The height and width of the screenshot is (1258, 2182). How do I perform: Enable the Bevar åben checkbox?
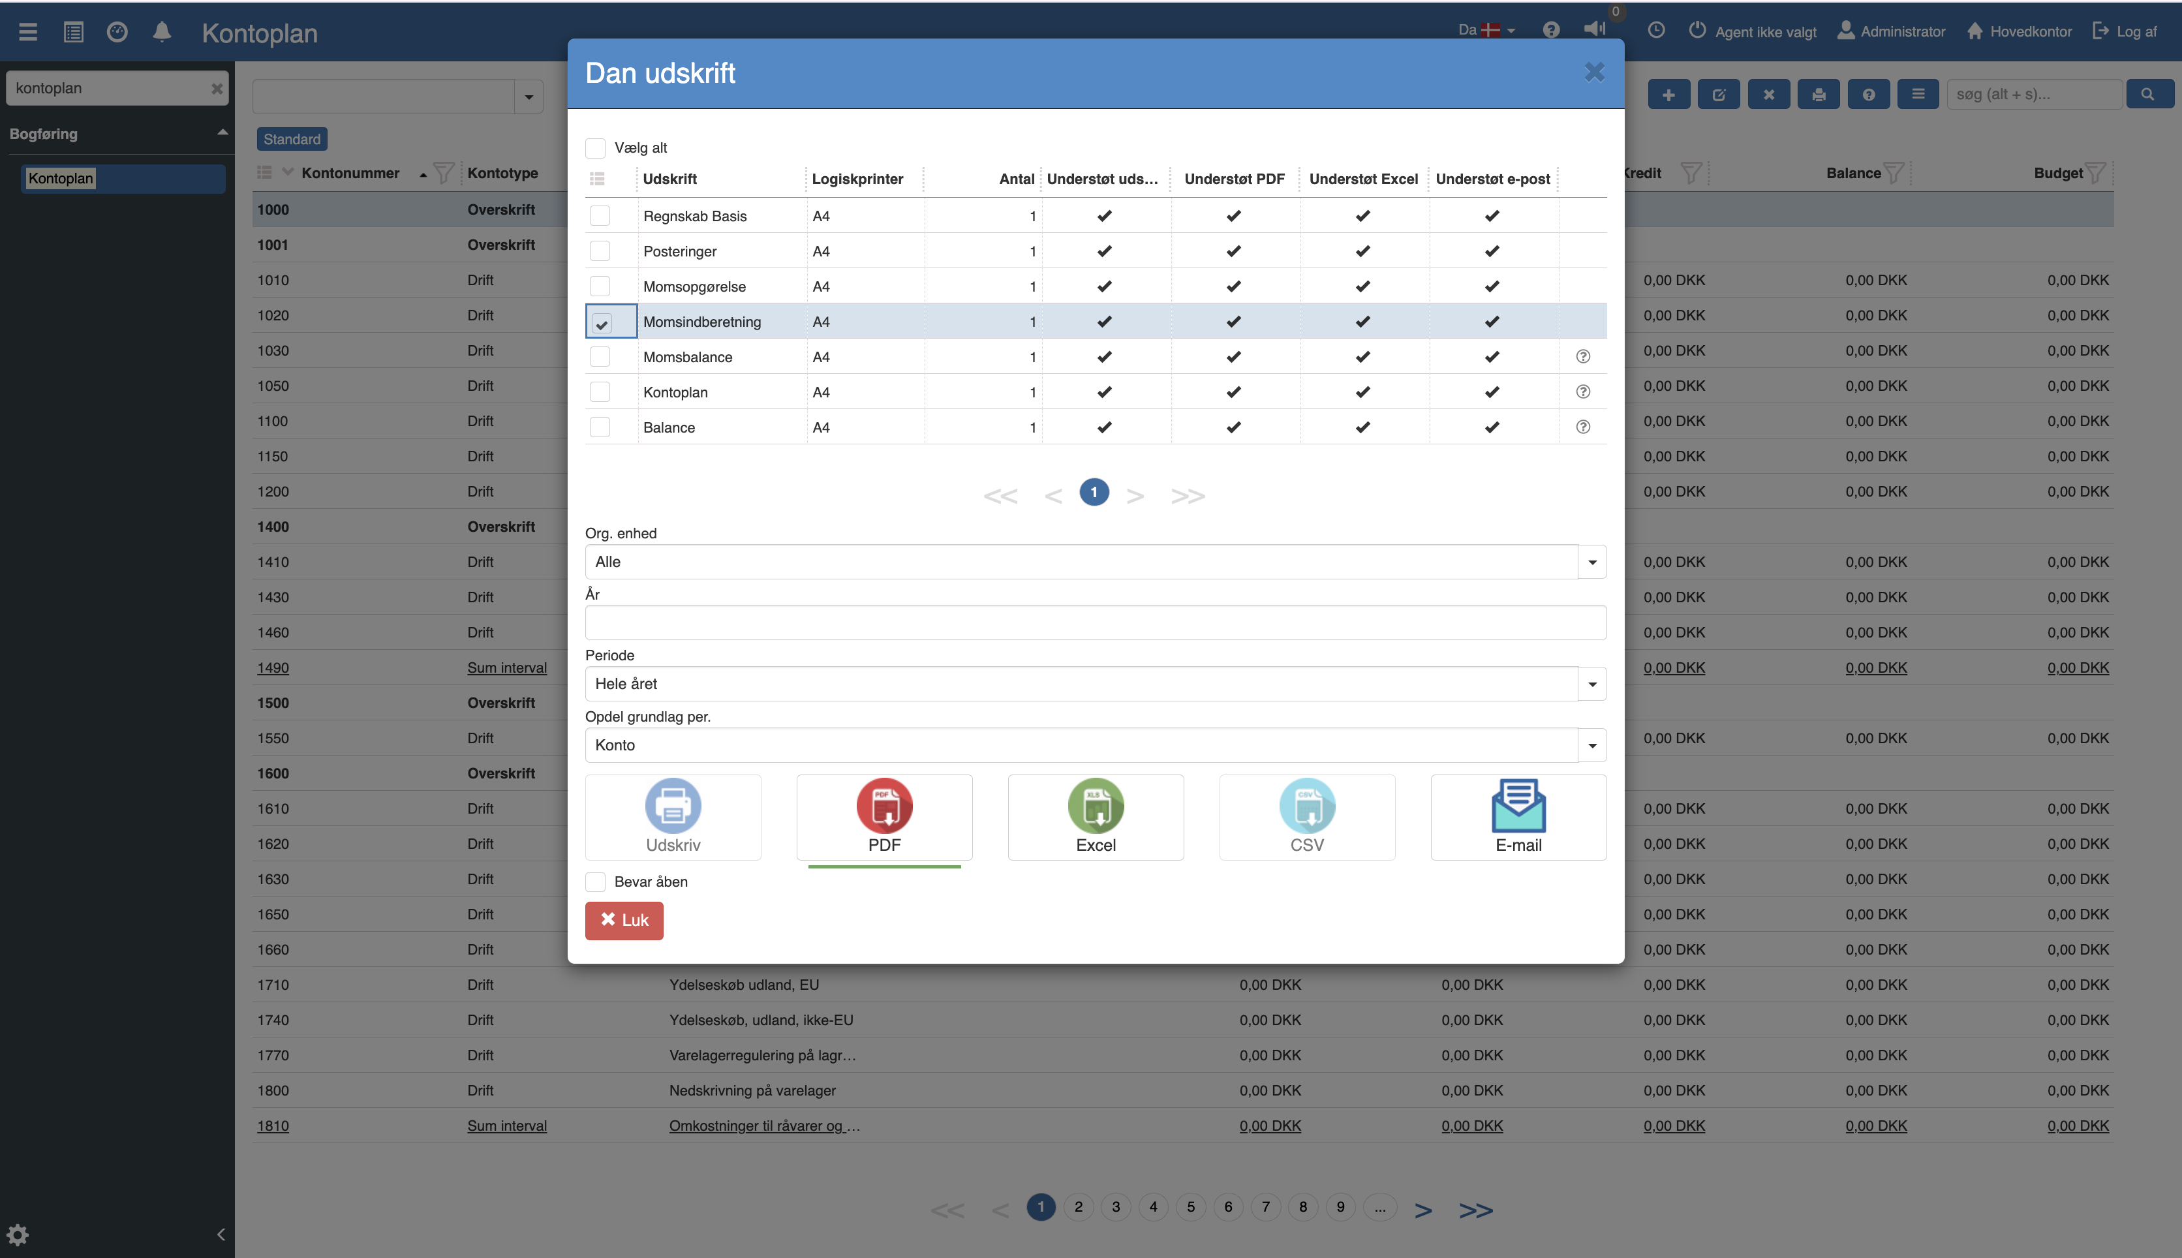coord(595,882)
